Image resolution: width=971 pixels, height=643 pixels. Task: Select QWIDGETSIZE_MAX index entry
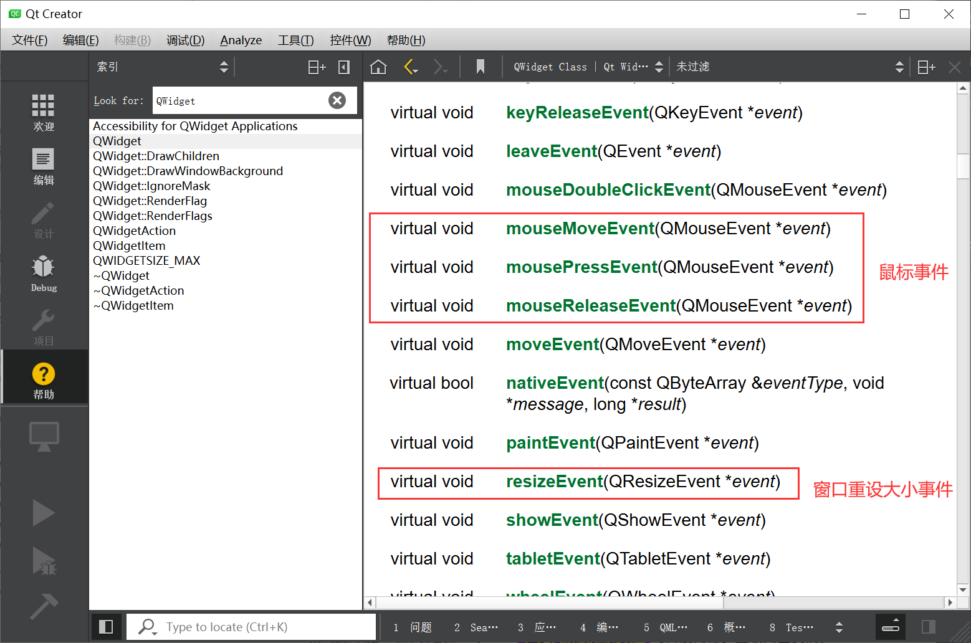(226, 261)
